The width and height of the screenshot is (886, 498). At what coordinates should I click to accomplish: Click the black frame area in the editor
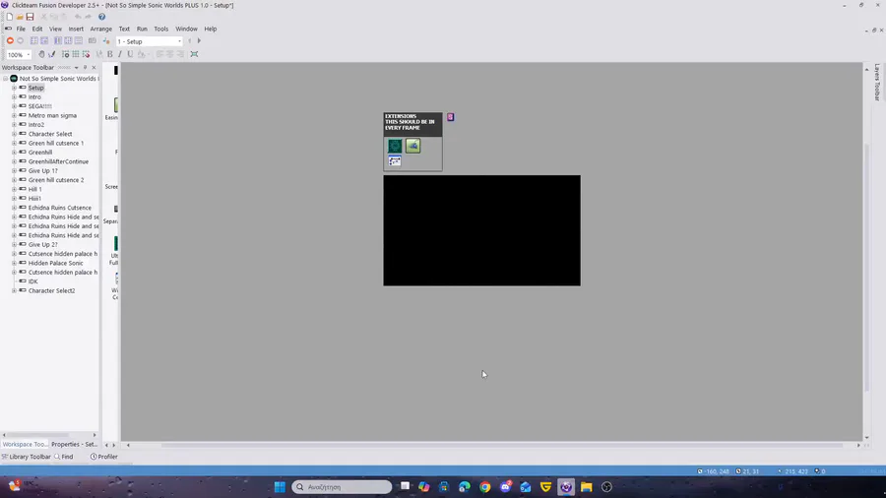[481, 230]
